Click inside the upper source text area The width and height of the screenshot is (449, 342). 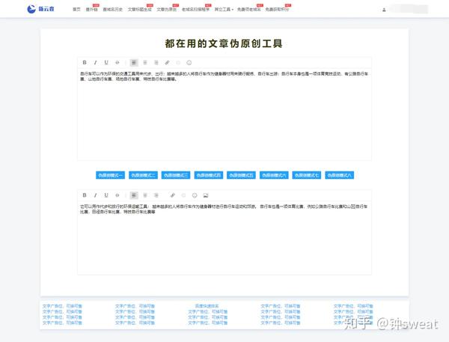pyautogui.click(x=224, y=114)
